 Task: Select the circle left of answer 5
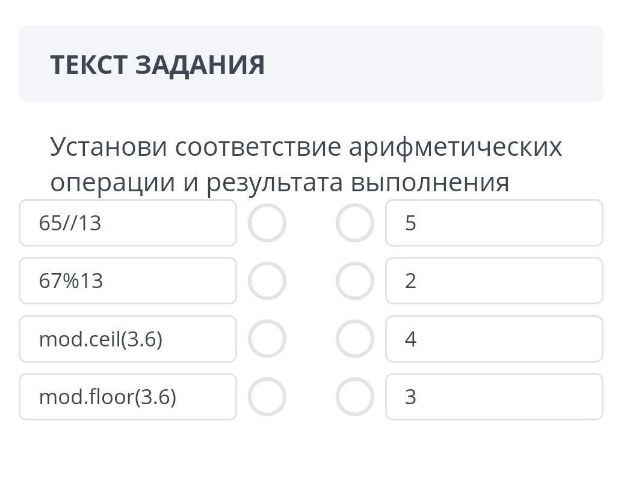[355, 223]
